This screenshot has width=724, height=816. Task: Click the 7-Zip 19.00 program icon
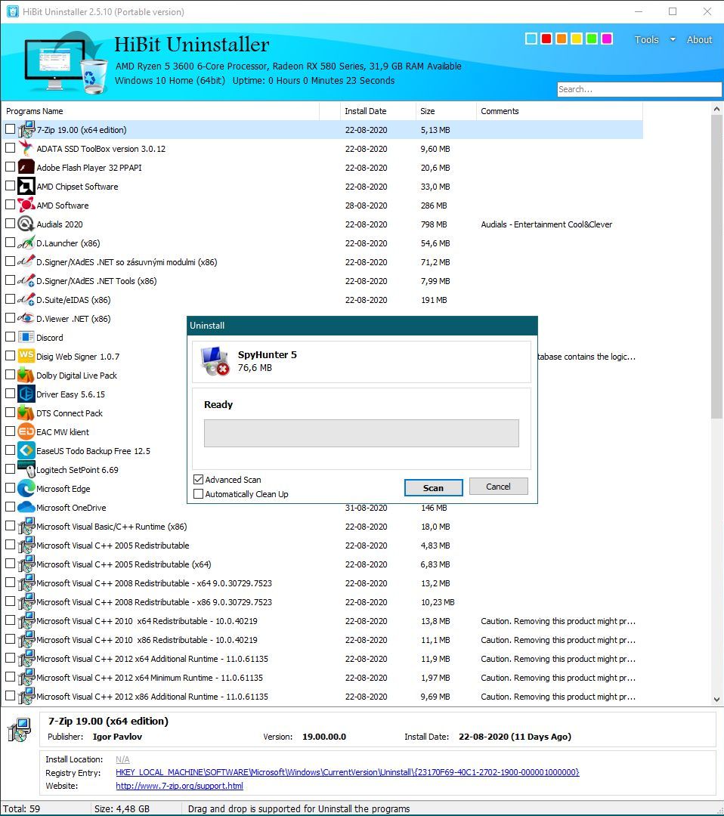26,130
